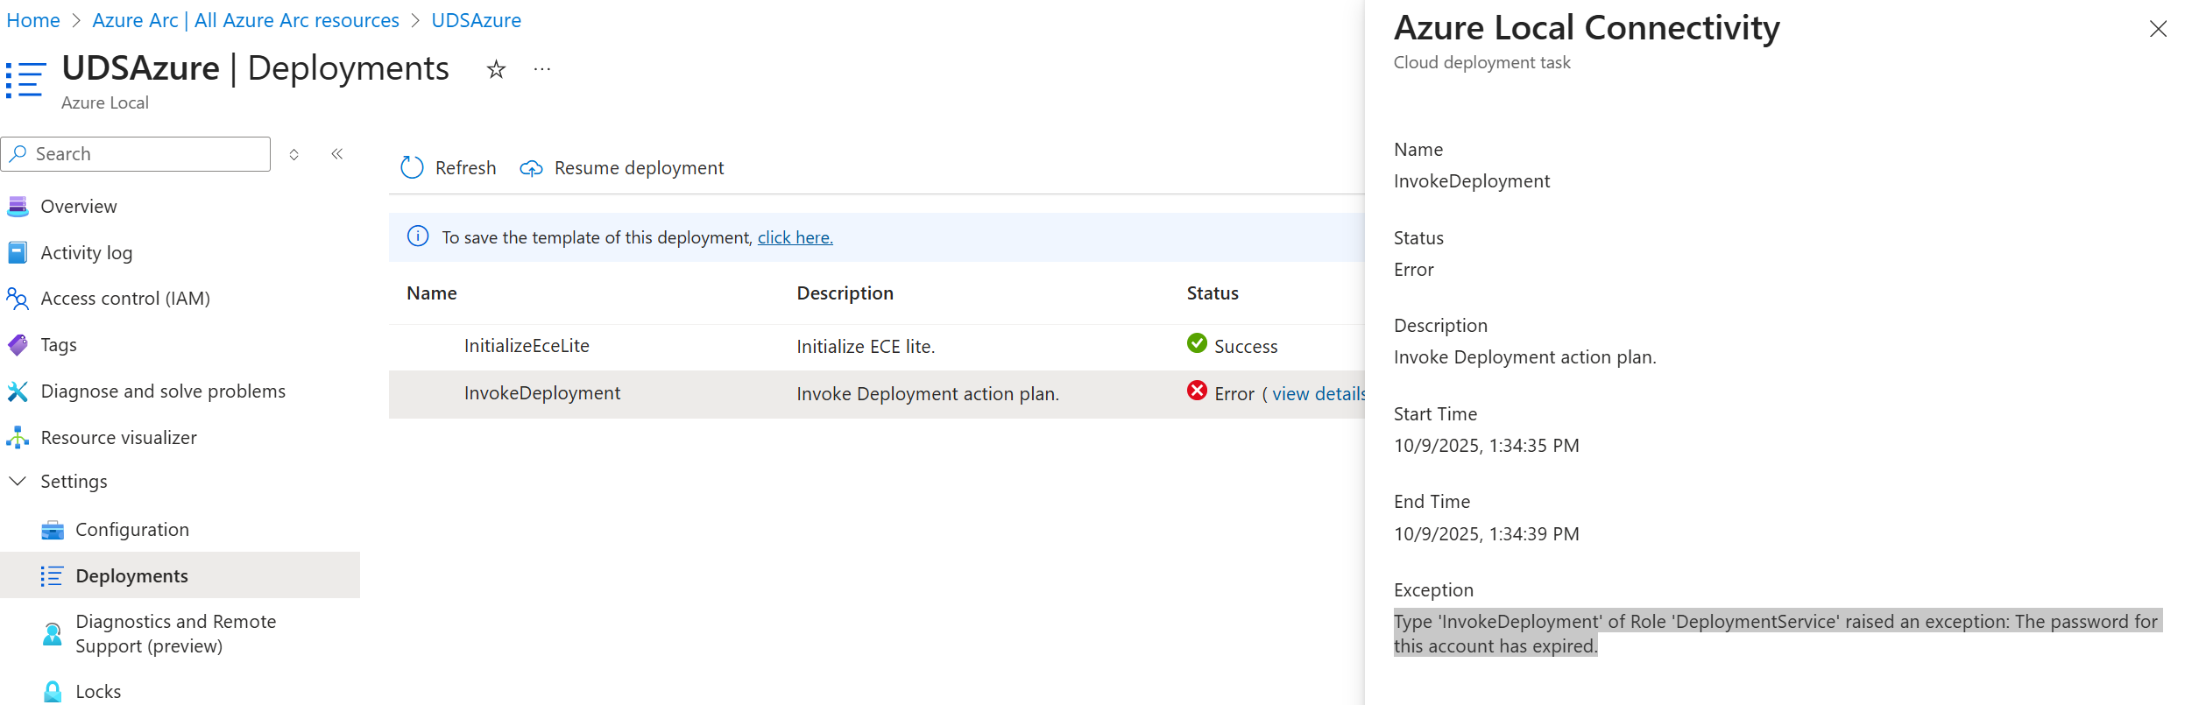
Task: Open view details for InvokeDeployment error
Action: (1319, 394)
